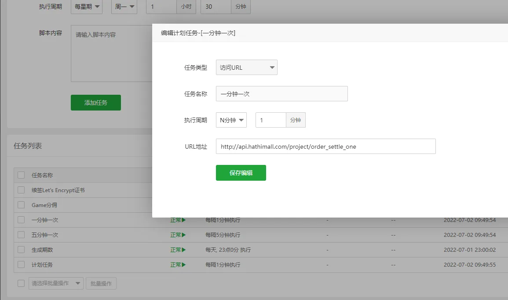Open the 任务类型 dropdown showing 访问URL
The width and height of the screenshot is (508, 300).
pos(247,68)
